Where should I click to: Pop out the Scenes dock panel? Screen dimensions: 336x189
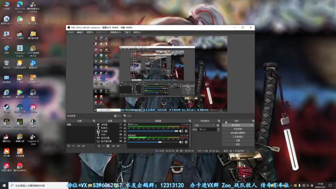(94, 121)
